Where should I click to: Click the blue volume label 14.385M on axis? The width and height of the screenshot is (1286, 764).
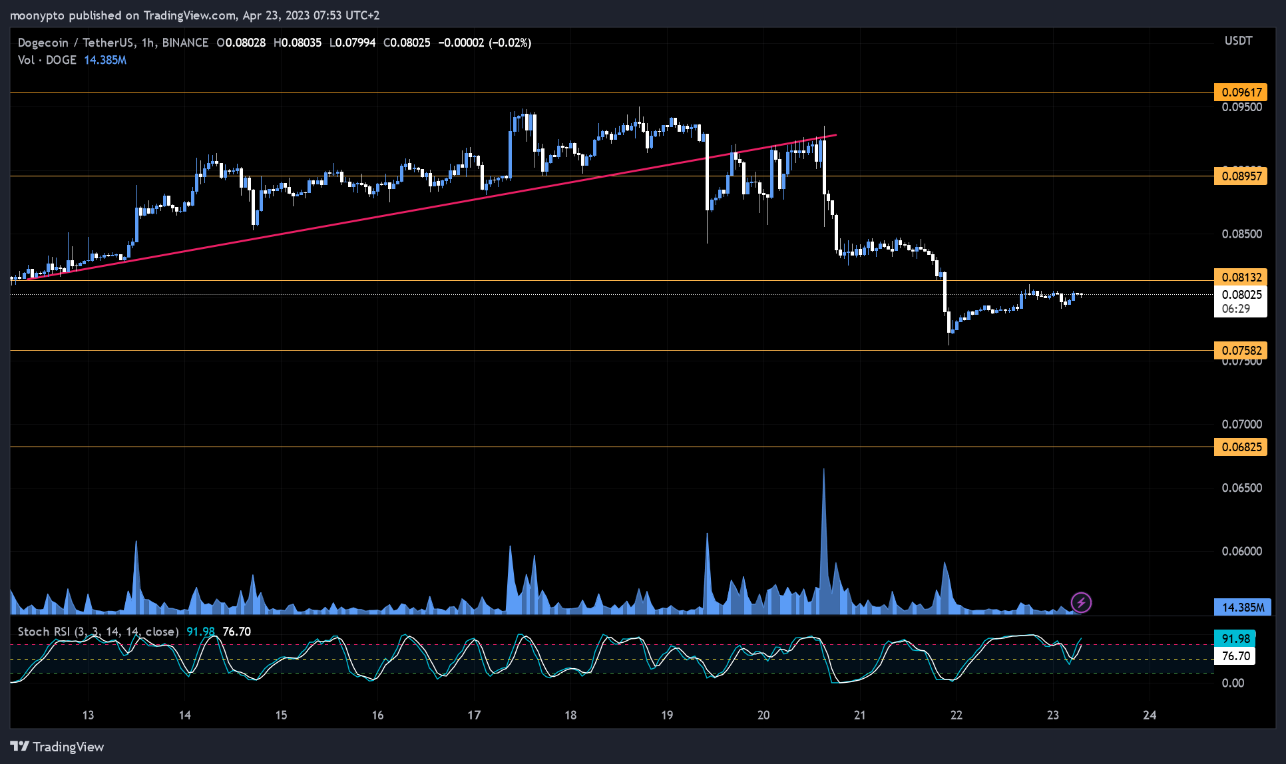[x=1242, y=607]
